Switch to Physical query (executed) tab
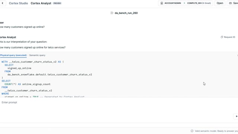This screenshot has height=134, width=238. click(x=13, y=55)
